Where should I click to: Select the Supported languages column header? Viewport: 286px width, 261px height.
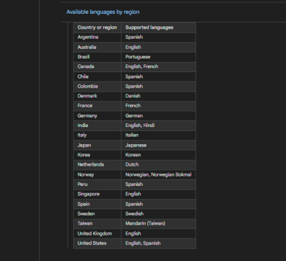[158, 27]
